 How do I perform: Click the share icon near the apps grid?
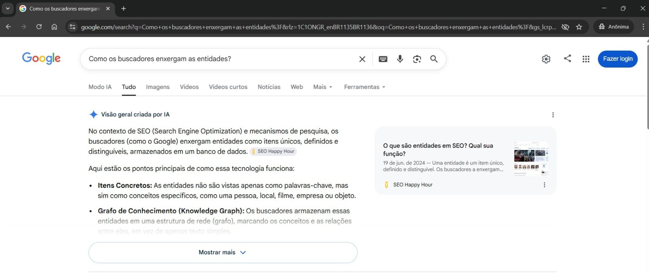tap(567, 58)
